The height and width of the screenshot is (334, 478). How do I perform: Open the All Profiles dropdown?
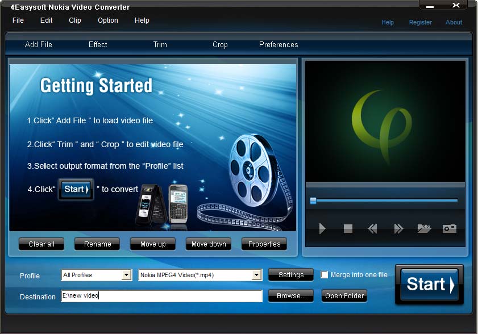pyautogui.click(x=126, y=275)
